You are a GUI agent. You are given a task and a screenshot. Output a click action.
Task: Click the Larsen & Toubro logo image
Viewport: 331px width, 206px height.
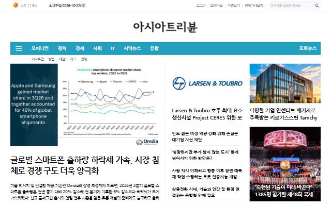coord(207,83)
